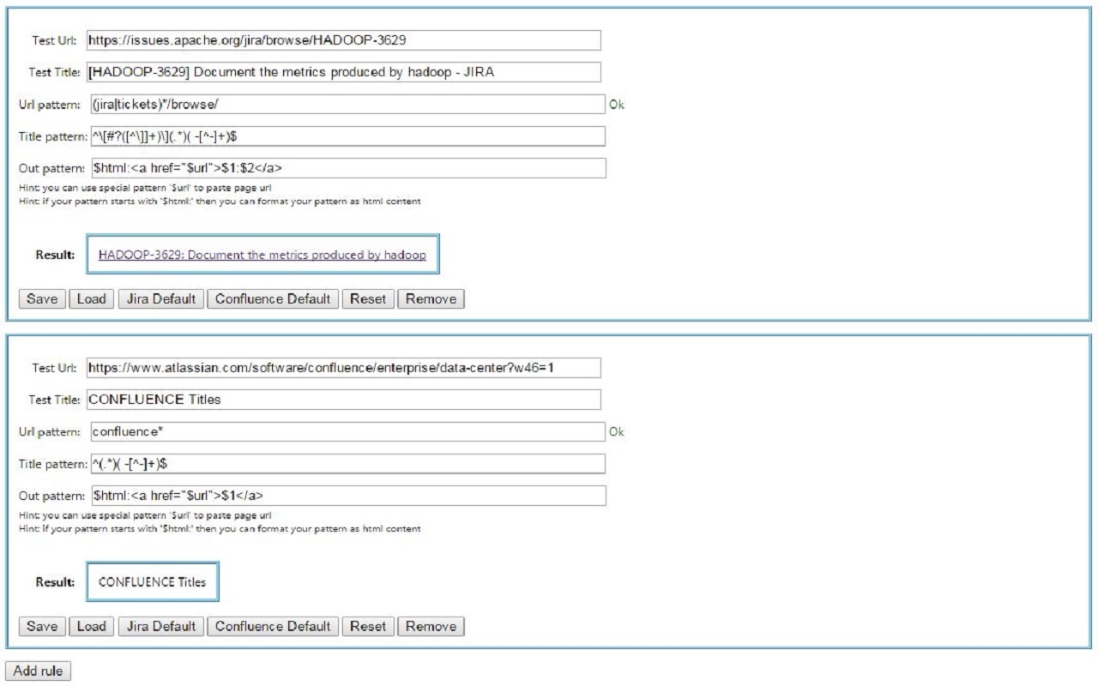The width and height of the screenshot is (1098, 686).
Task: Click the 'Result:' label in first rule
Action: point(55,255)
